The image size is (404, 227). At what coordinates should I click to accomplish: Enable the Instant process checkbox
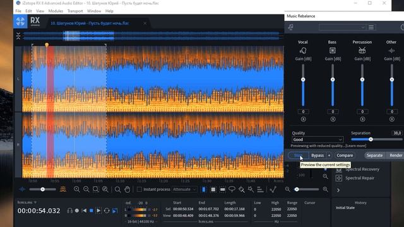139,189
